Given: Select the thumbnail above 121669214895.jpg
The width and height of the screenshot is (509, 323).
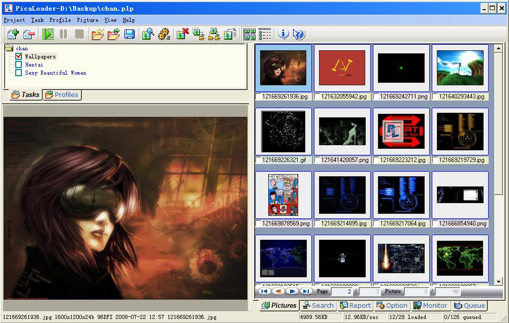Looking at the screenshot, I should pyautogui.click(x=342, y=195).
